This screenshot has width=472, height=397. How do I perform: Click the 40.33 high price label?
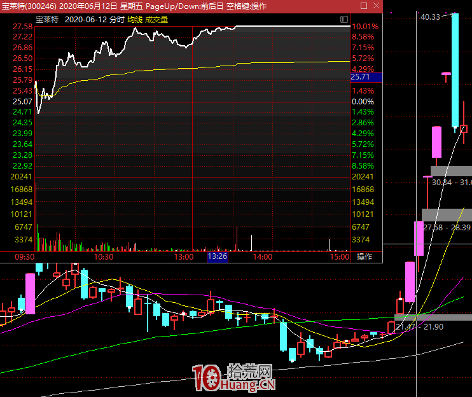[431, 17]
